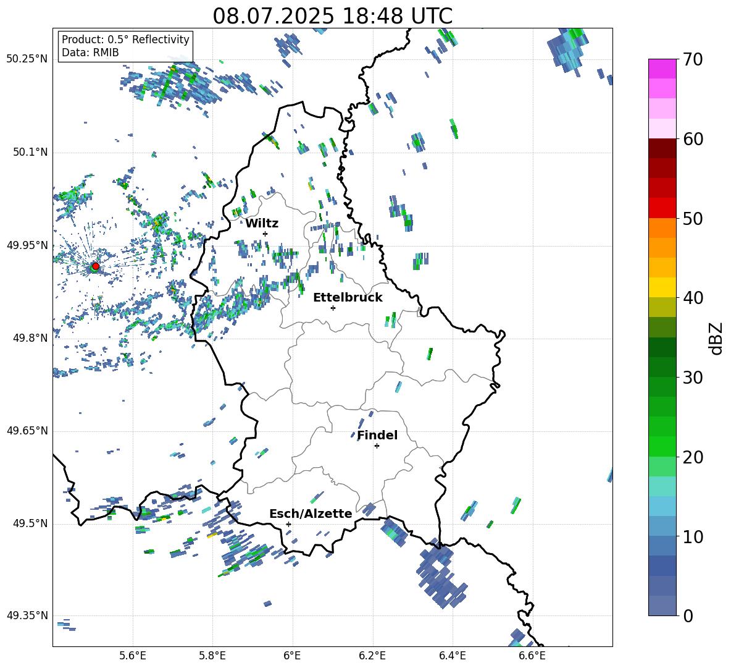Click the 30 tick label on colorbar
This screenshot has width=731, height=668.
click(693, 378)
